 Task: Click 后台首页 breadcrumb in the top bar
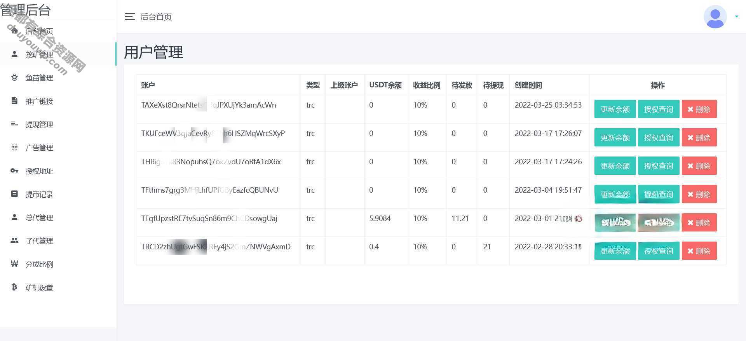point(156,17)
